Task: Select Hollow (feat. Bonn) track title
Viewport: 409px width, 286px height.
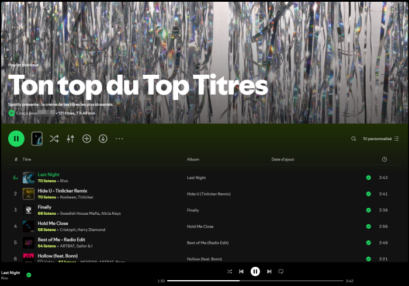Action: click(58, 256)
